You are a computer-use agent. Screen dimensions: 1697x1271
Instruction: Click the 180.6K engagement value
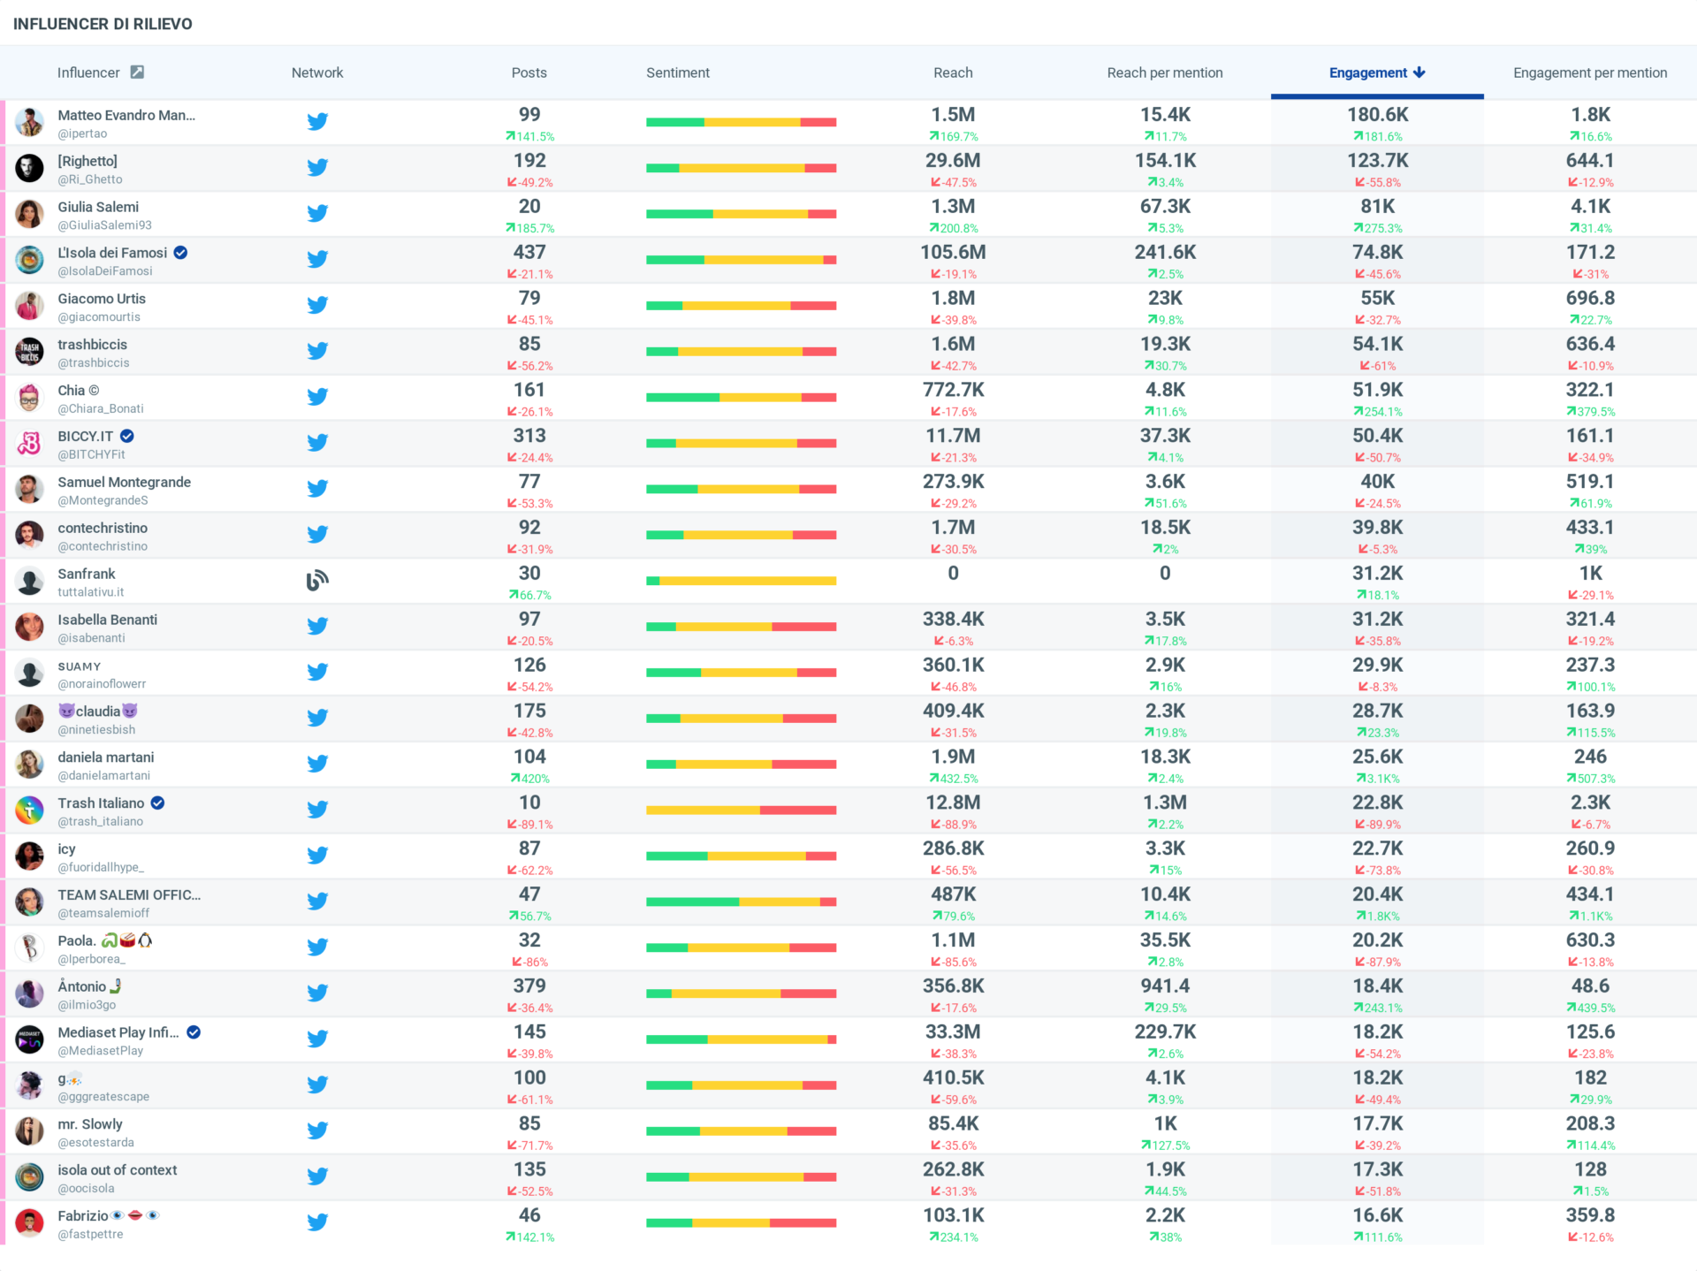[x=1378, y=115]
